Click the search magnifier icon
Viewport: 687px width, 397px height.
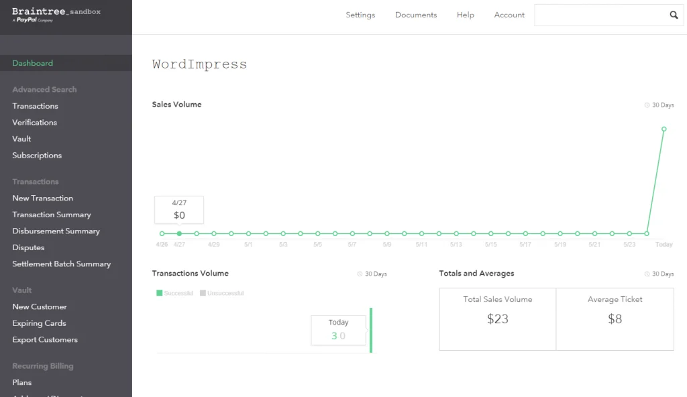(674, 14)
